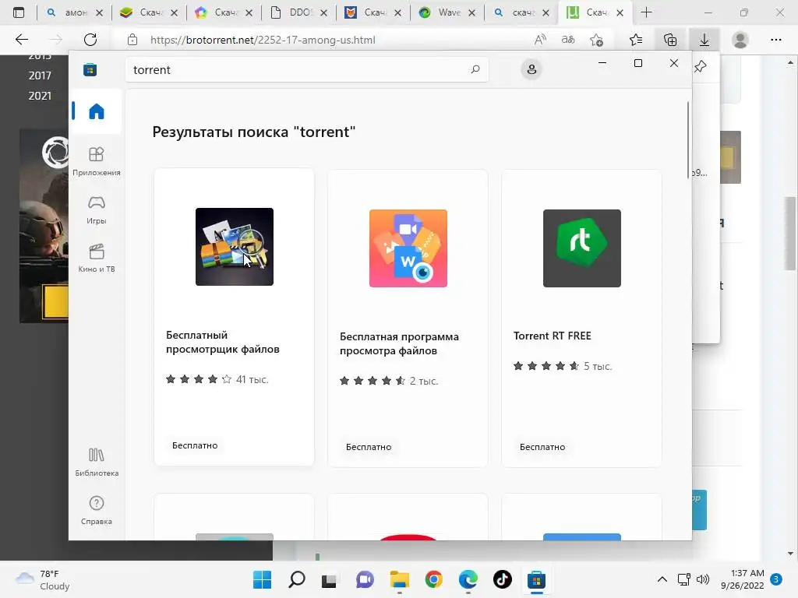Viewport: 798px width, 598px height.
Task: Refresh the Edge browser page
Action: click(90, 40)
